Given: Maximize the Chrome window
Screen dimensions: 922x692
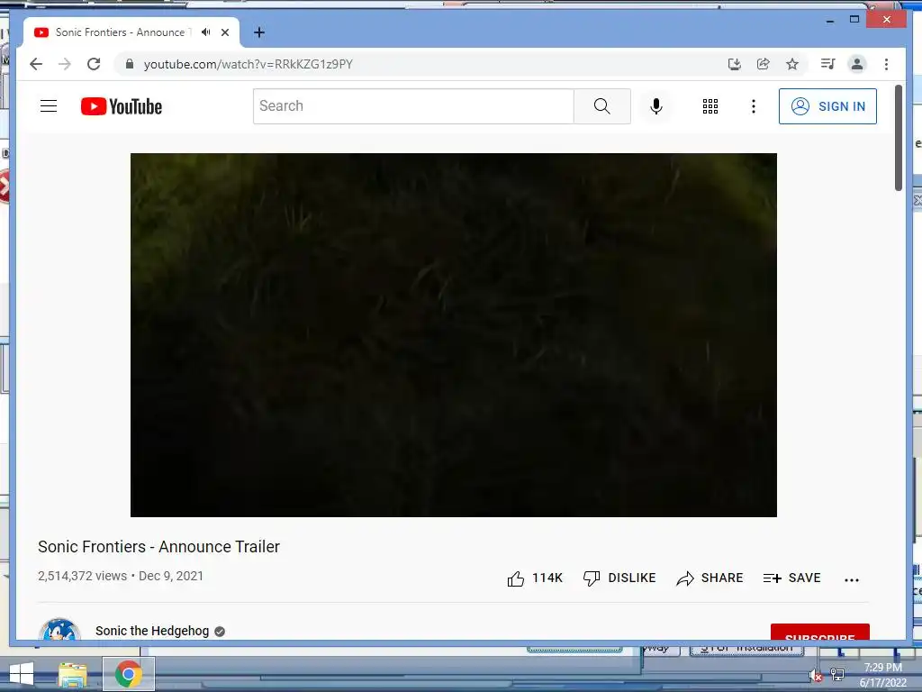Looking at the screenshot, I should tap(854, 20).
